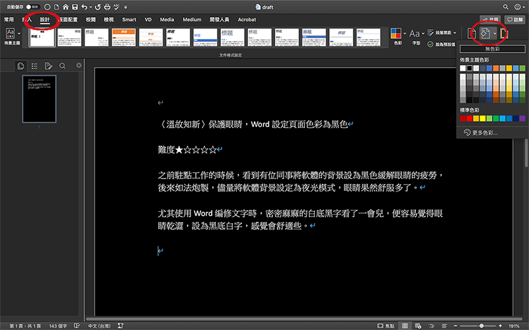Save the document with the floppy disk icon
529x330 pixels.
(x=75, y=7)
